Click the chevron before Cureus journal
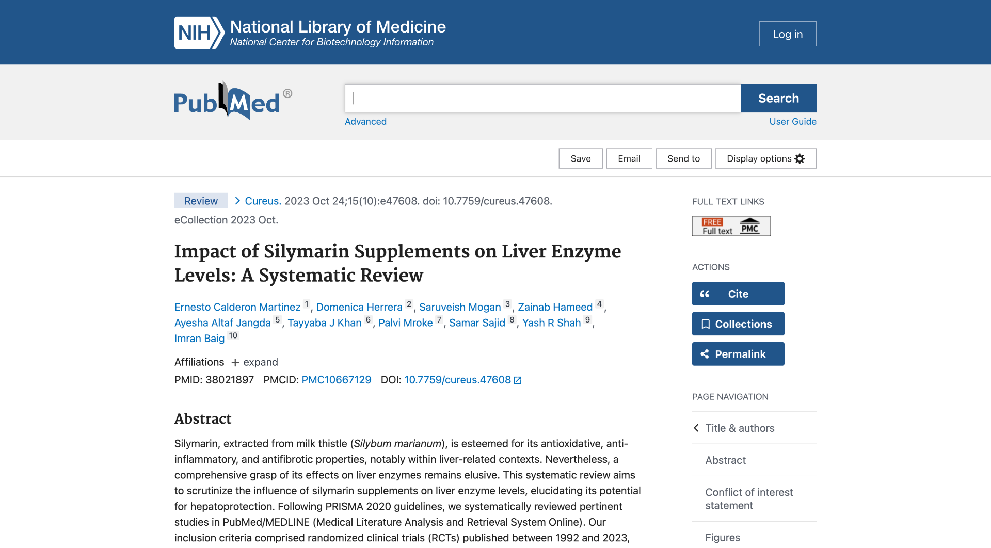The width and height of the screenshot is (991, 548). tap(237, 201)
